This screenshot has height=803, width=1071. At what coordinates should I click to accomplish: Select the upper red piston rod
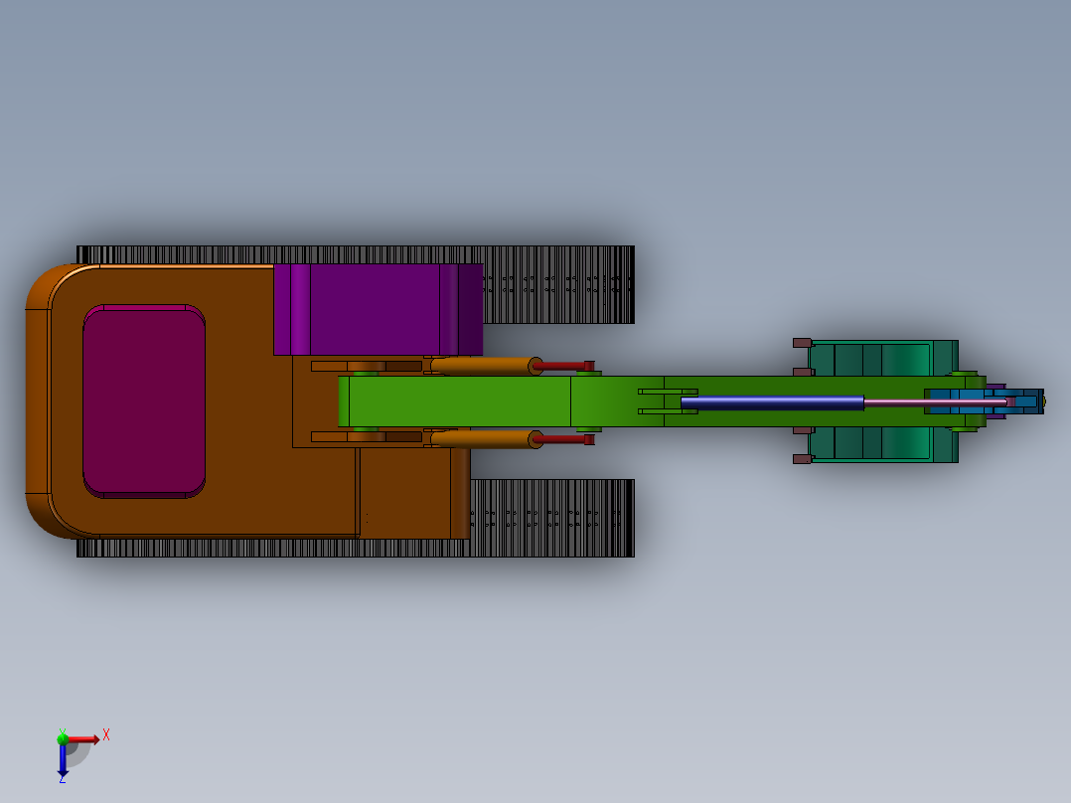(x=562, y=366)
